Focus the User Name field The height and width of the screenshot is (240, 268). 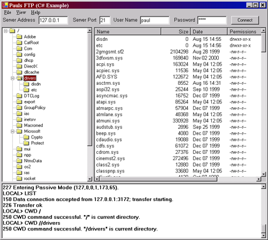pyautogui.click(x=155, y=20)
